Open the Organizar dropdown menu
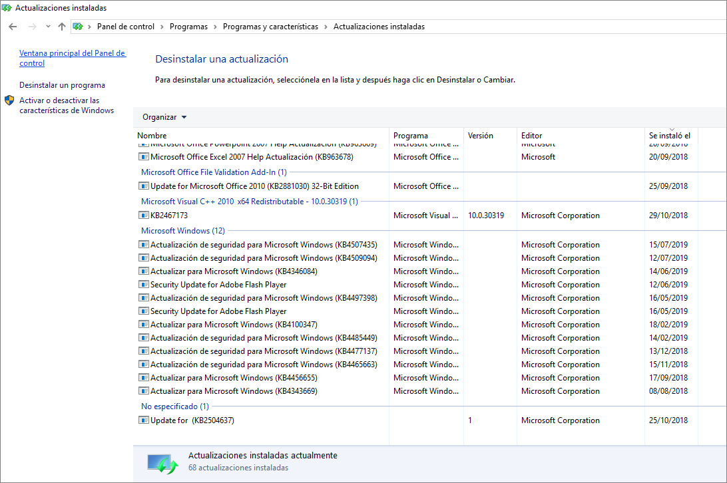Image resolution: width=727 pixels, height=483 pixels. click(x=164, y=117)
